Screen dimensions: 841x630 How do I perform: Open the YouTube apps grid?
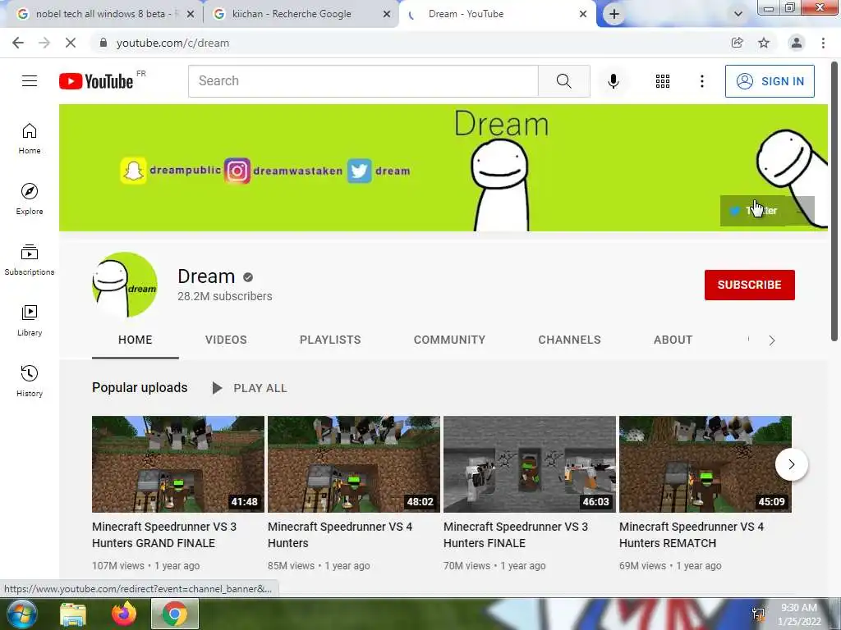point(663,81)
